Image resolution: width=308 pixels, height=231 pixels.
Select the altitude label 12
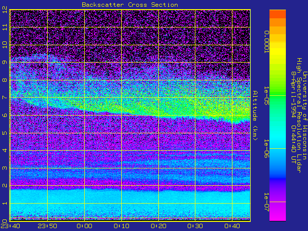coord(5,9)
